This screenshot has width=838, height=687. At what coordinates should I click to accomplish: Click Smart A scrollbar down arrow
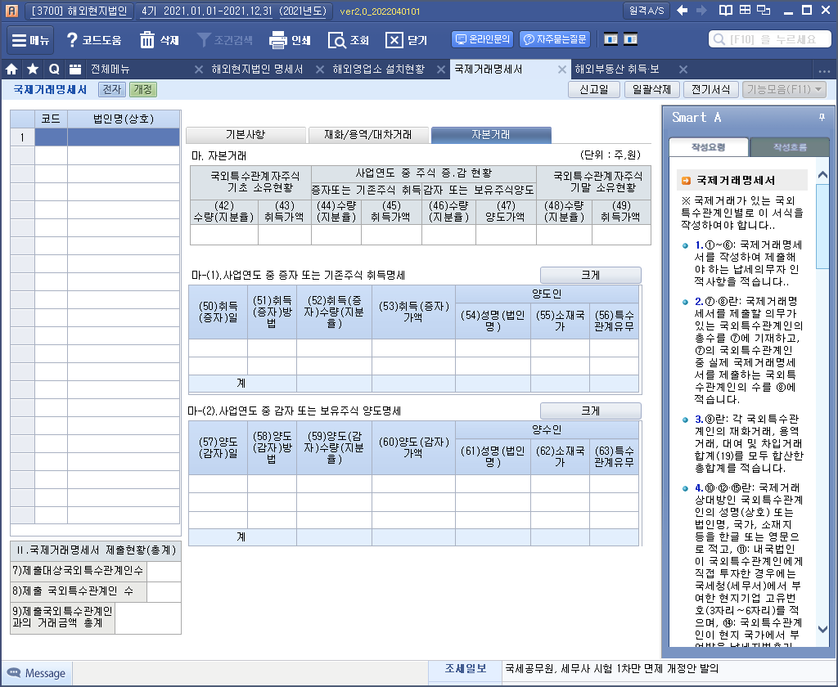[822, 629]
